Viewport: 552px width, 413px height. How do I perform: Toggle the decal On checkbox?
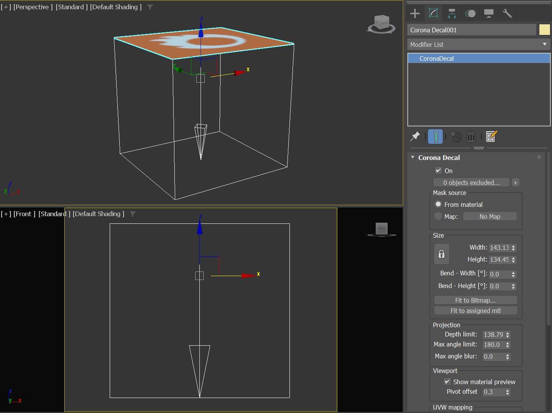438,170
